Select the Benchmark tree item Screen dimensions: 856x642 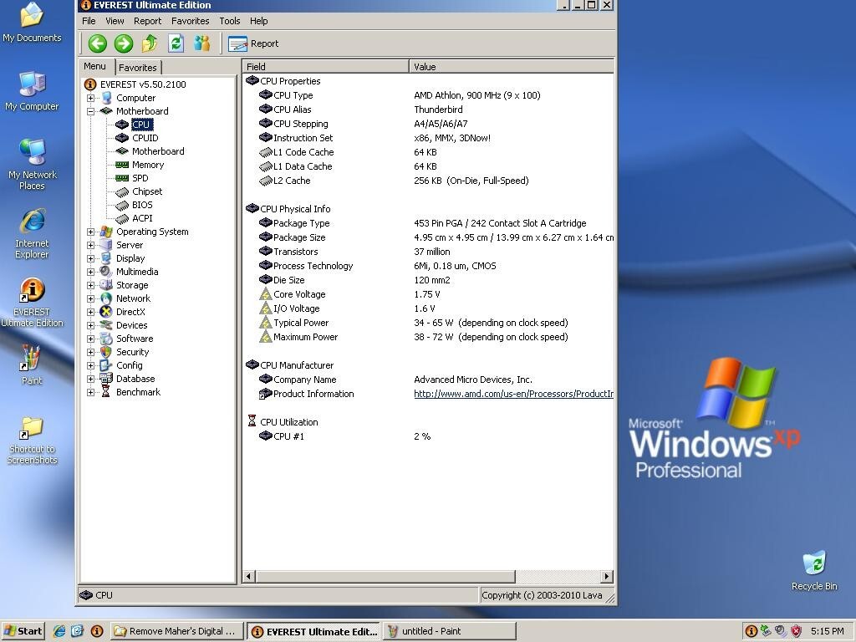pos(139,392)
